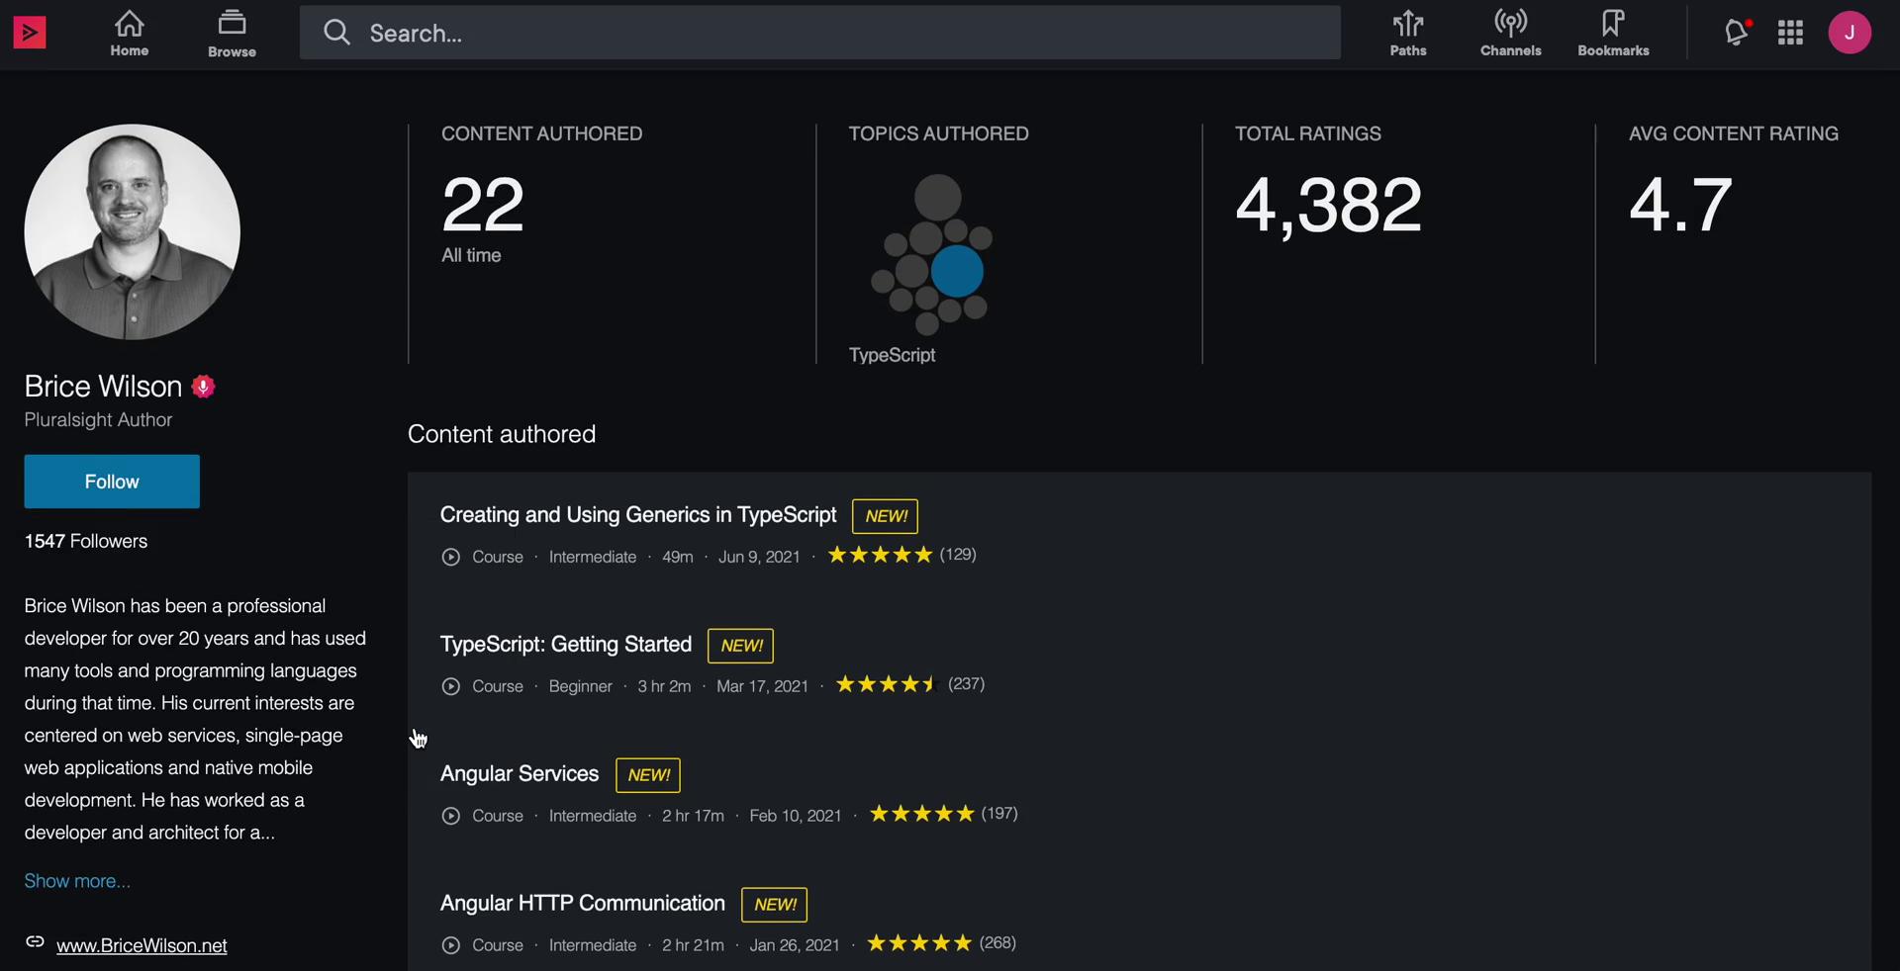Click the 3 hr 2m duration text
1900x971 pixels.
(664, 687)
